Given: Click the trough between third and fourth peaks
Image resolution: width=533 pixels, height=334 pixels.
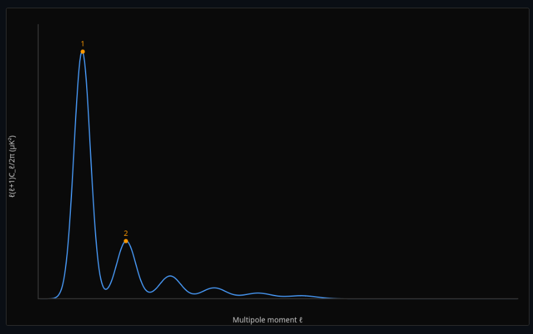Looking at the screenshot, I should pyautogui.click(x=195, y=294).
